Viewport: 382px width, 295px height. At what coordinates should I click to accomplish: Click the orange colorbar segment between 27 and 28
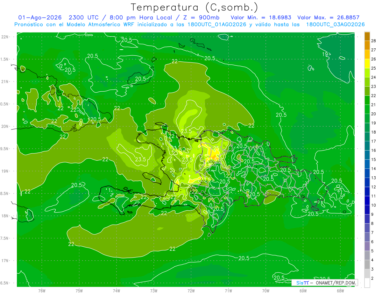pyautogui.click(x=367, y=45)
